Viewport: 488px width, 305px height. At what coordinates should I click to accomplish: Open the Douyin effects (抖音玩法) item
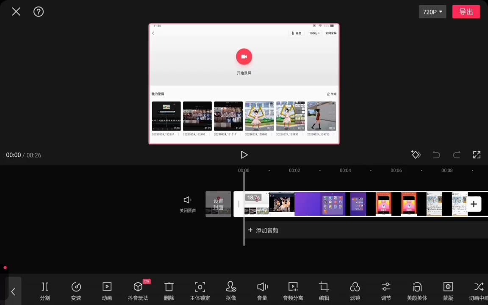pos(138,291)
